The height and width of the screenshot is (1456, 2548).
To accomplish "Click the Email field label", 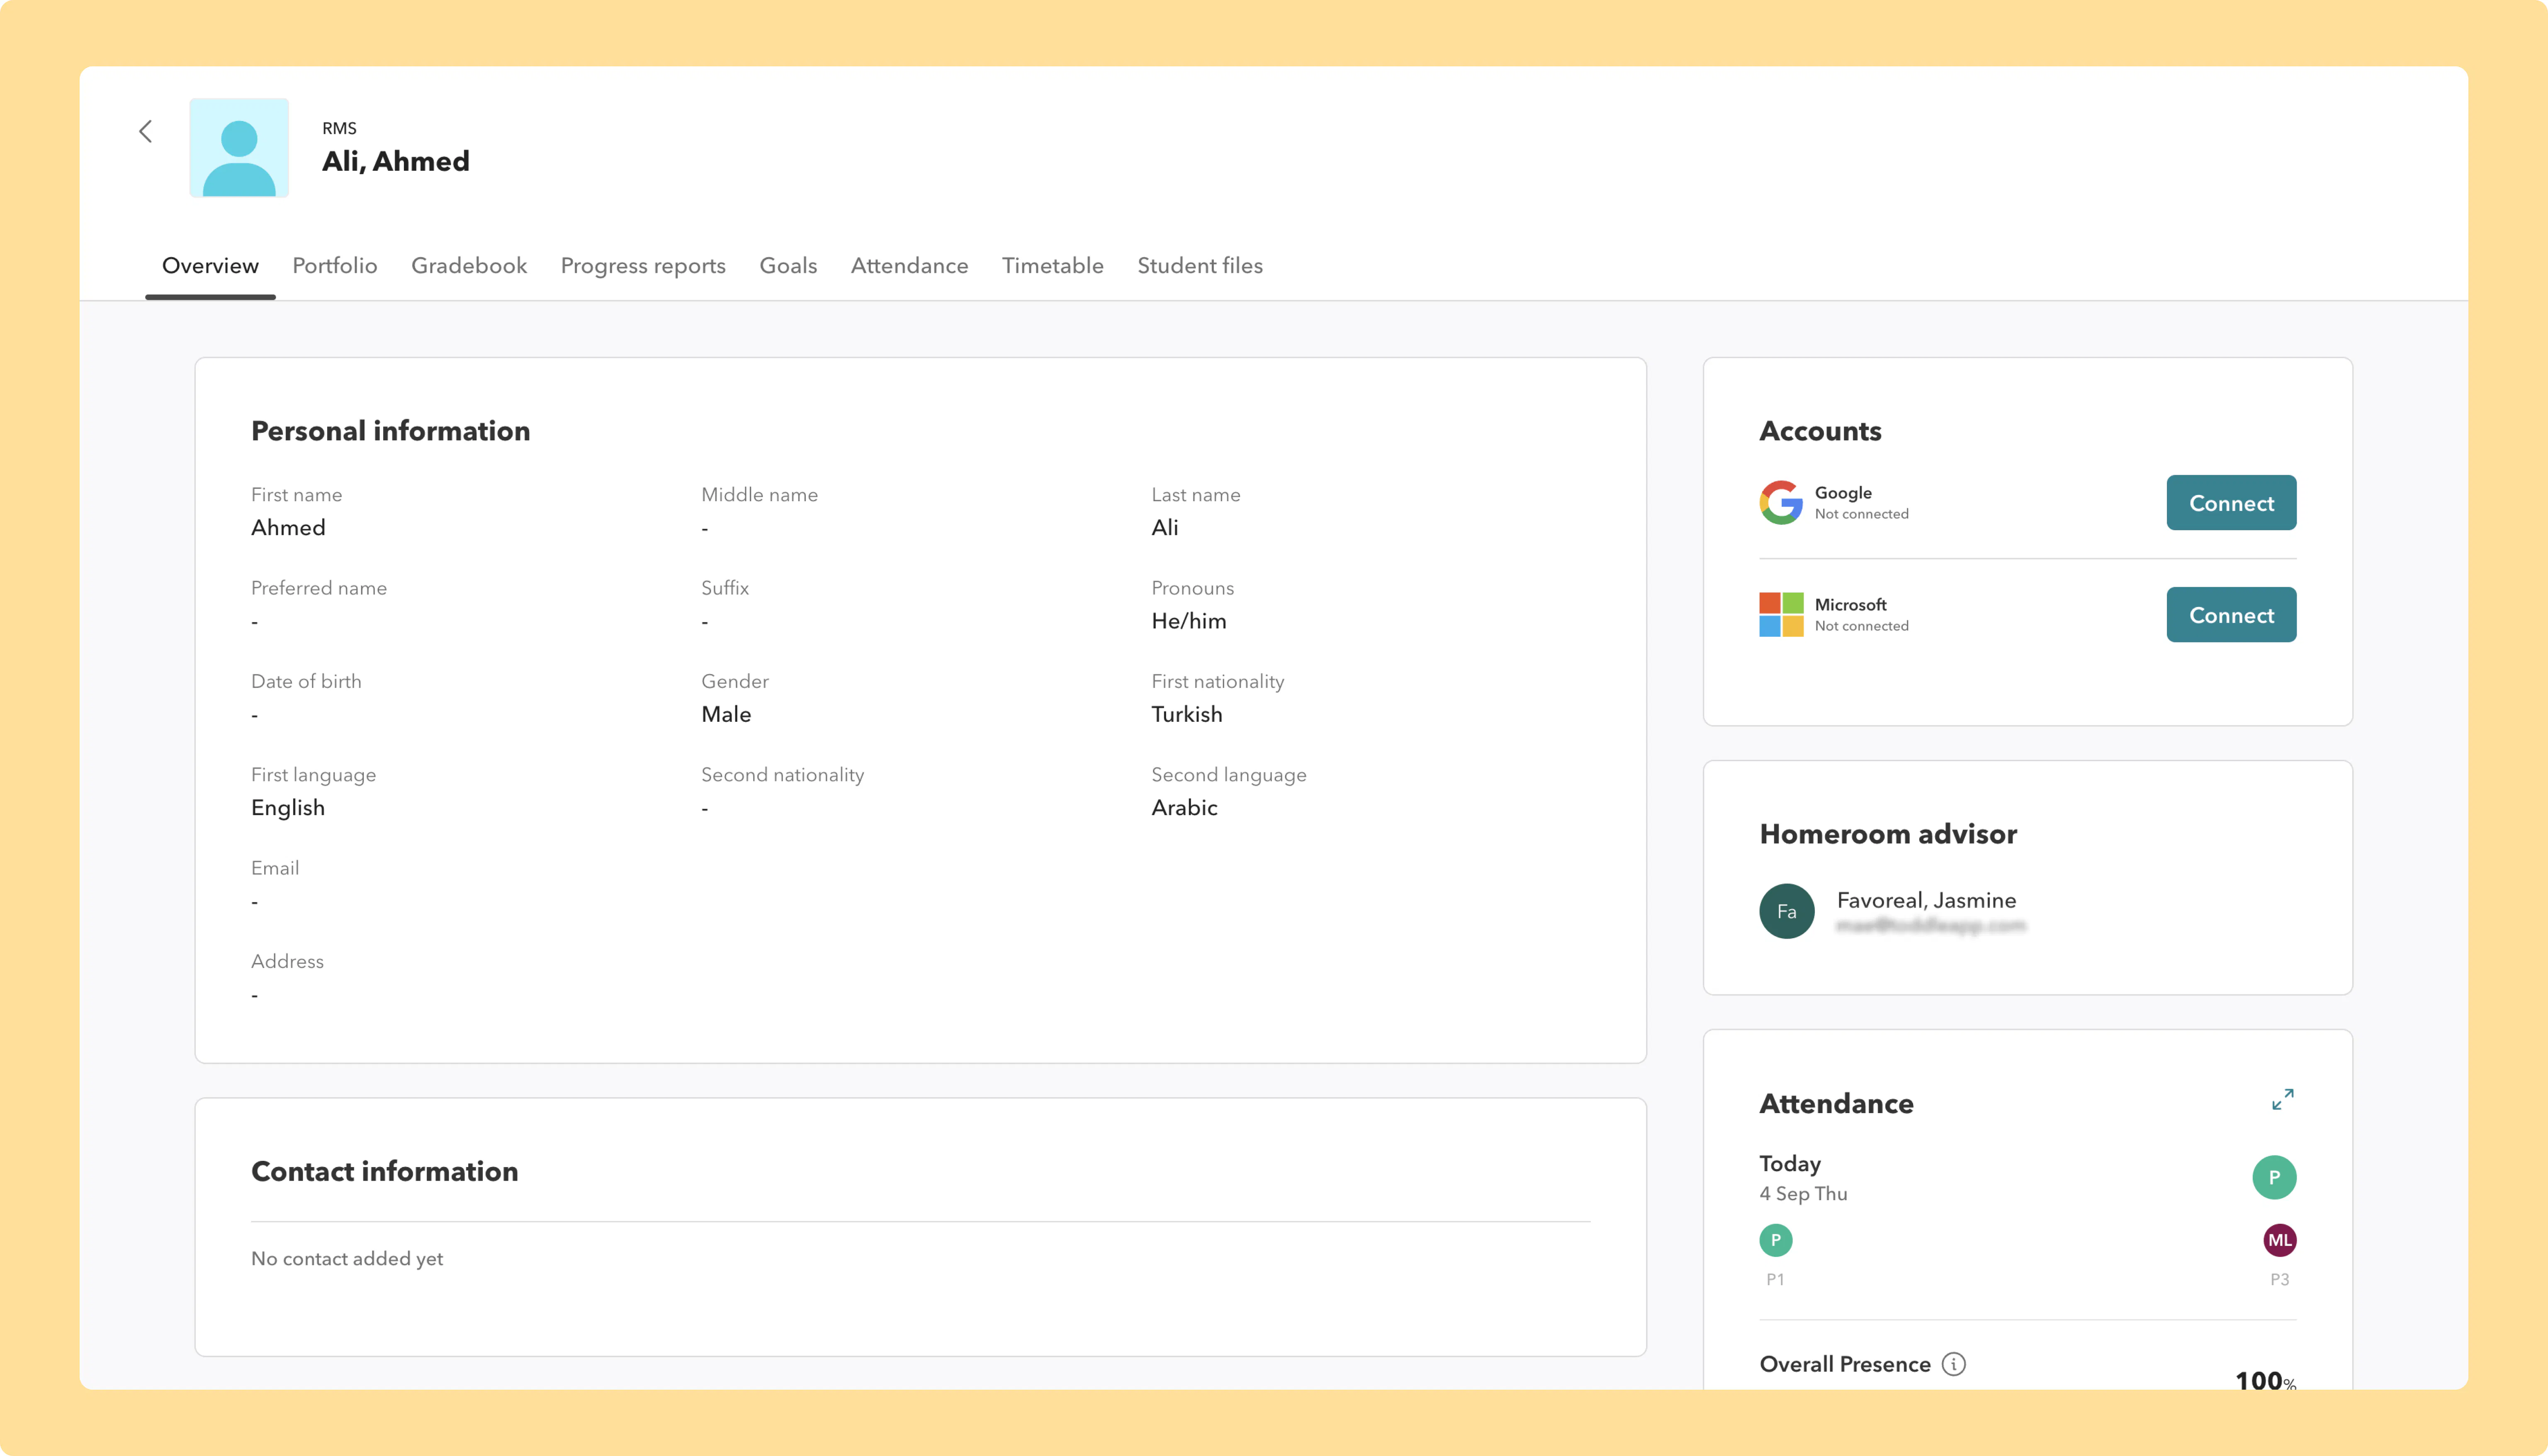I will (275, 868).
